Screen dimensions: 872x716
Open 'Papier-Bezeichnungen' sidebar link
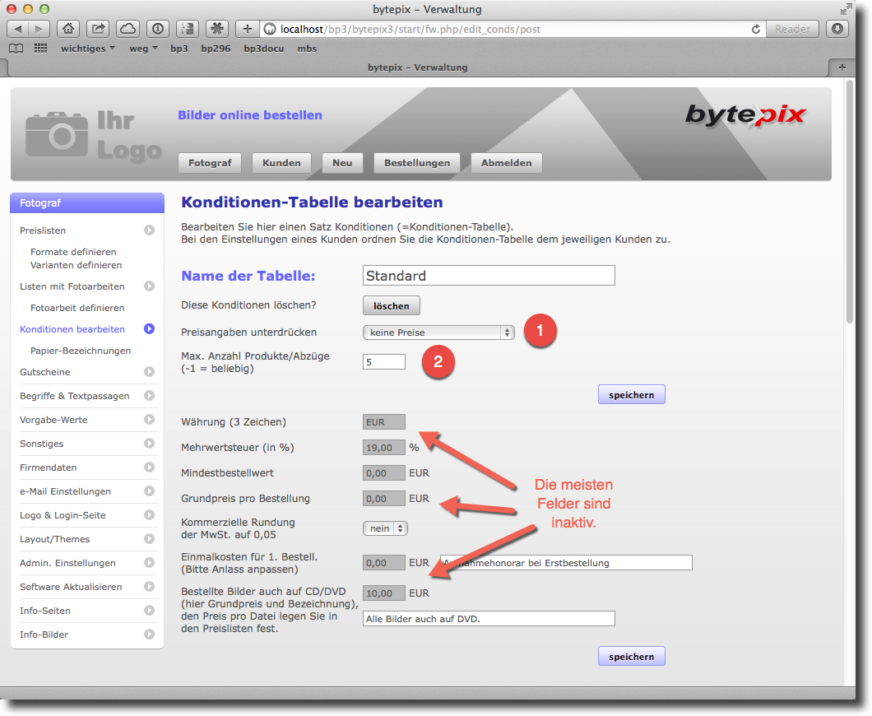(81, 351)
